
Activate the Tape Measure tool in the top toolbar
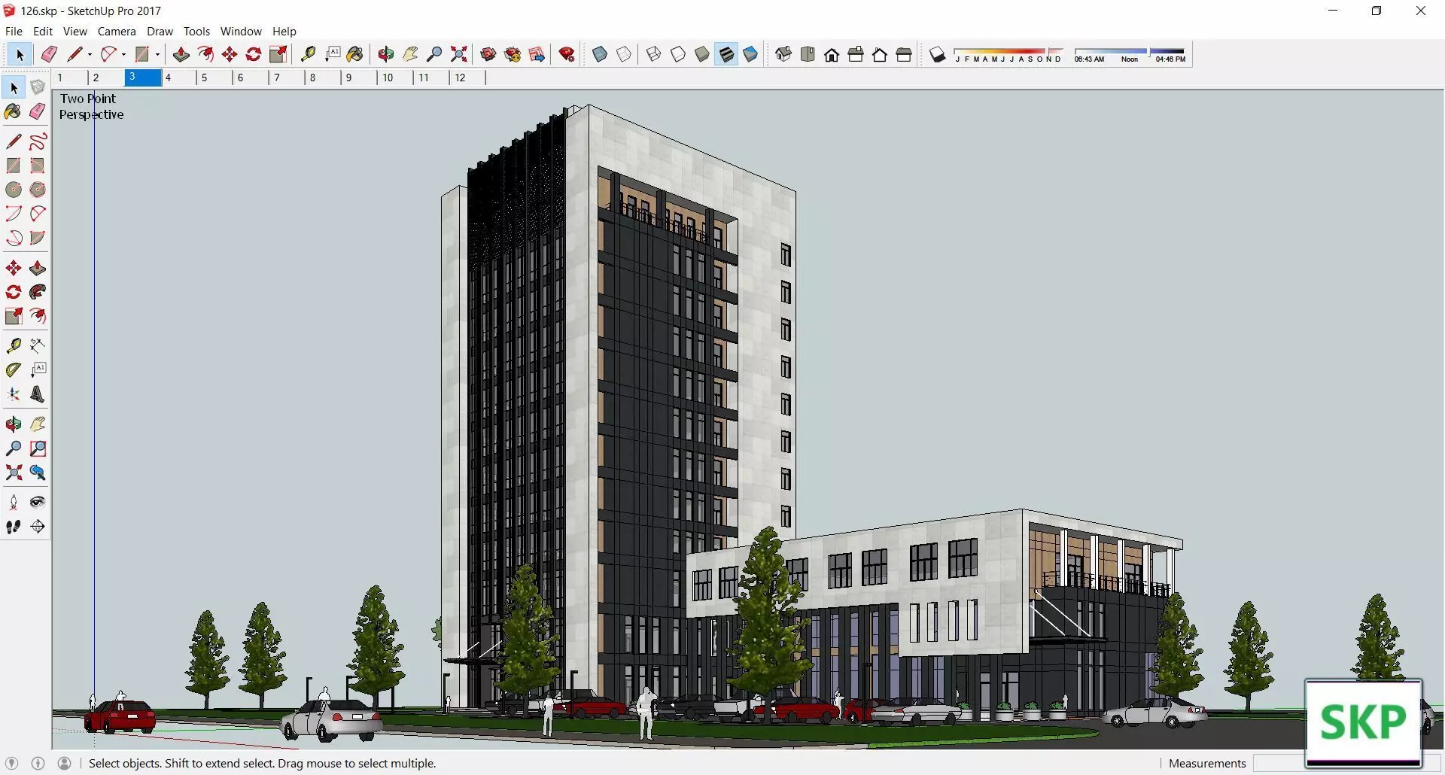(308, 54)
